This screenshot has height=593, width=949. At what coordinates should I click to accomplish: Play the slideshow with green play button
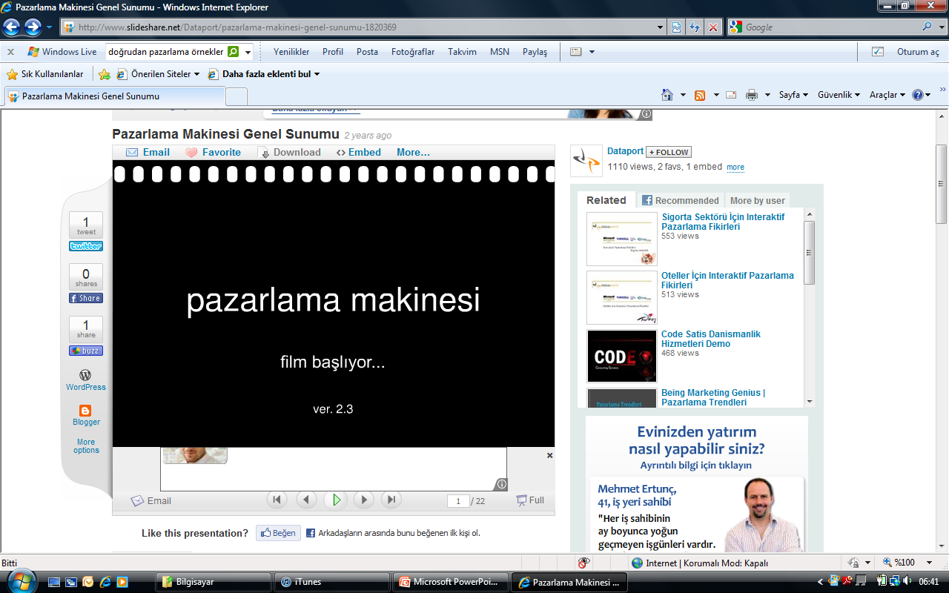click(336, 500)
